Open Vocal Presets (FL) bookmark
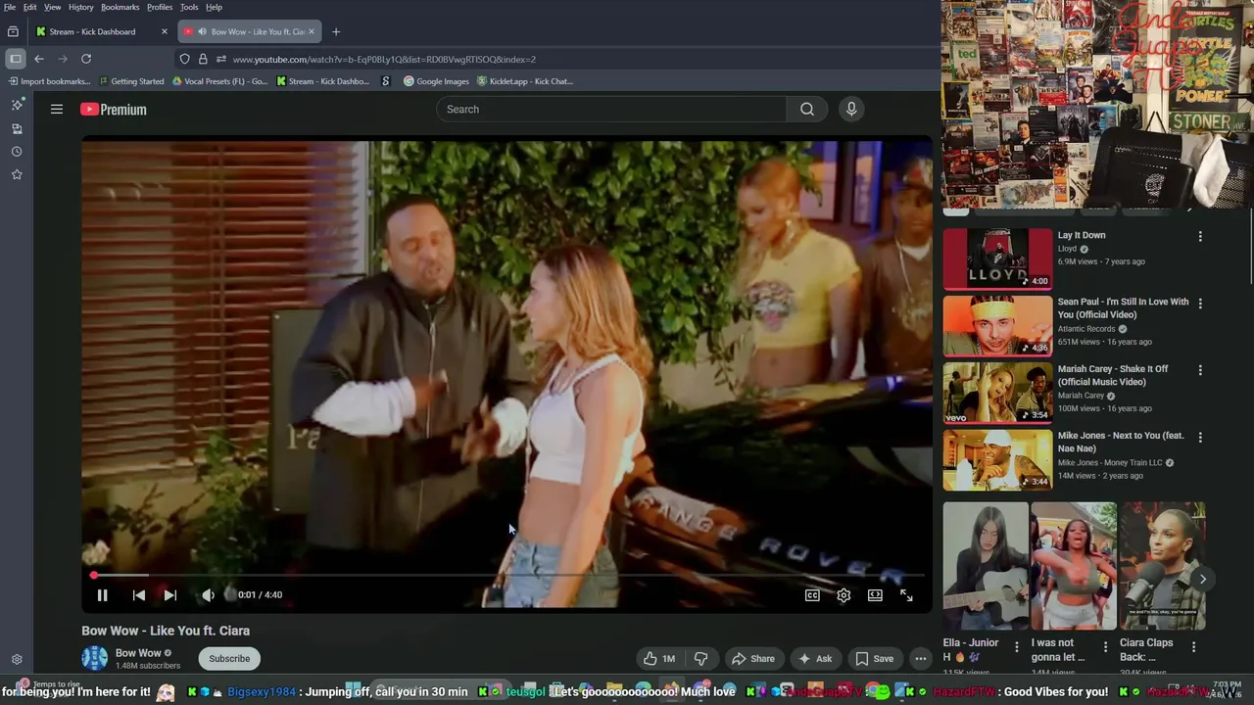Screen dimensions: 1254x705 (x=219, y=81)
